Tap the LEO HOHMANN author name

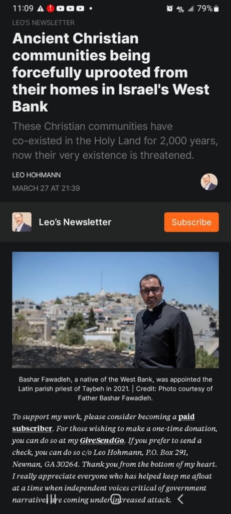[x=36, y=175]
